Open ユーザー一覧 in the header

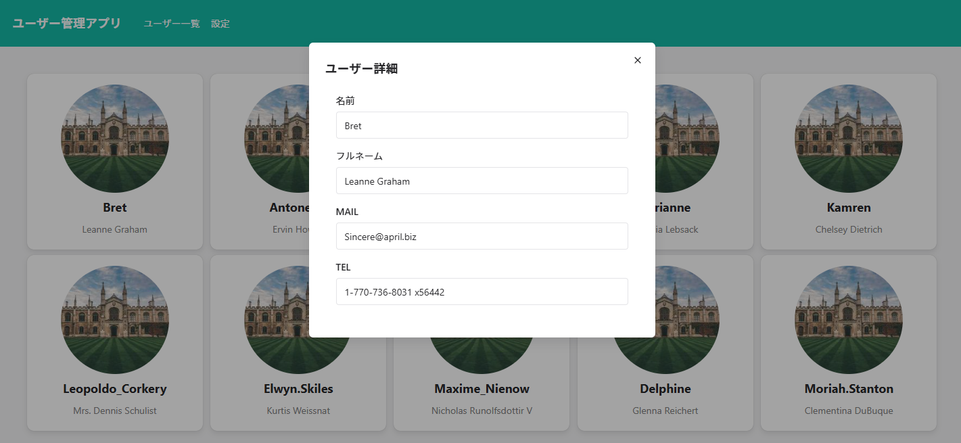click(x=172, y=24)
